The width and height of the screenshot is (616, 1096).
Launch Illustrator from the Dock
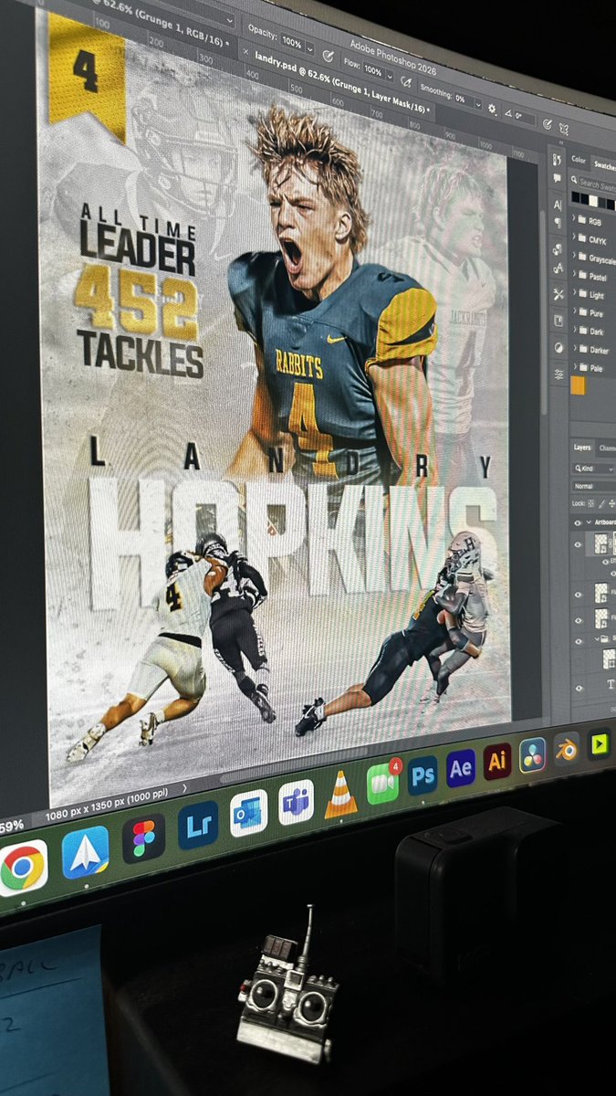[x=496, y=760]
